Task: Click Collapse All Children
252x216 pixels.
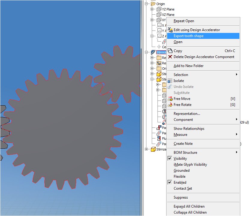Action: pos(203,212)
